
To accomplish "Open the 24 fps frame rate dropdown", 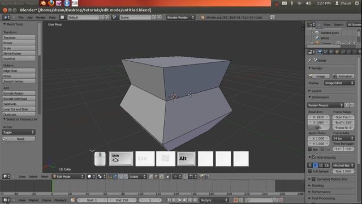I will click(343, 138).
